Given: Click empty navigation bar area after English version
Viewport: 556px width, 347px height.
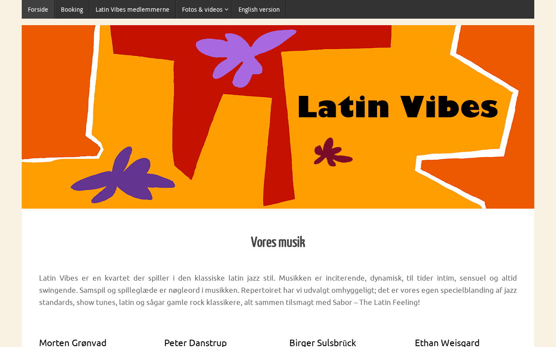Looking at the screenshot, I should point(410,10).
